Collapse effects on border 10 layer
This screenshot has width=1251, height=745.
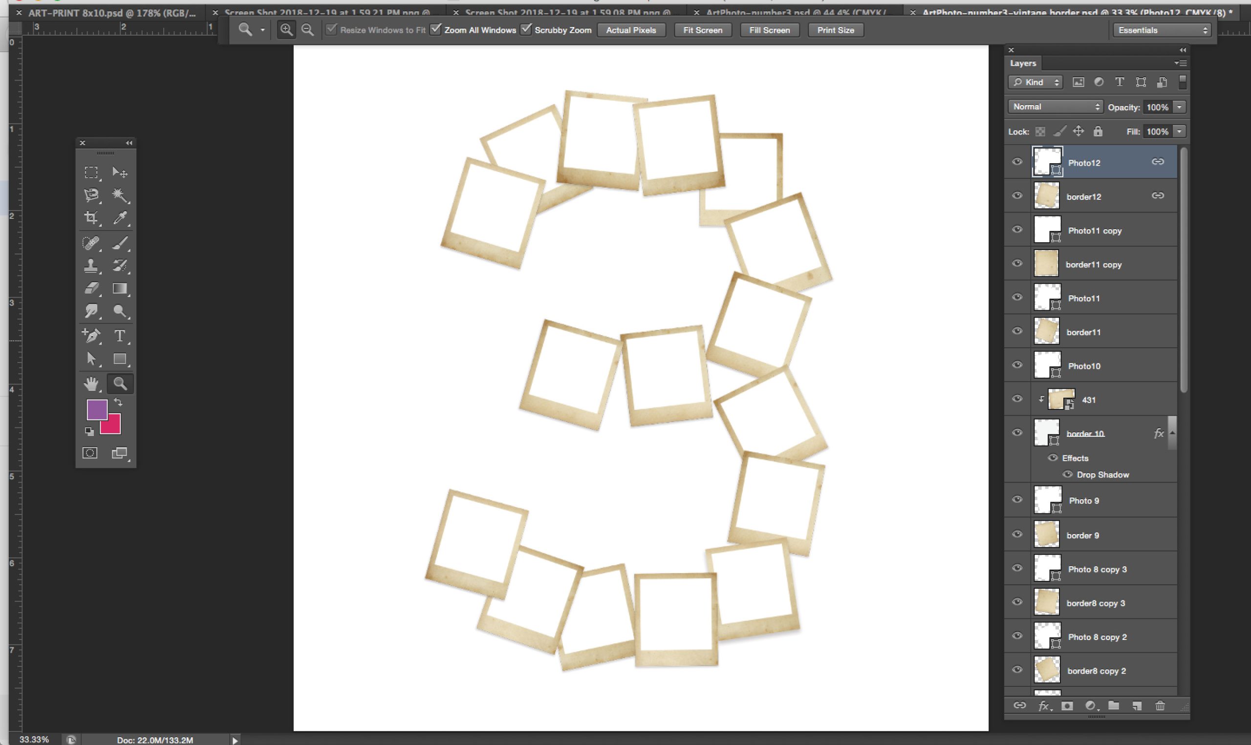tap(1172, 433)
